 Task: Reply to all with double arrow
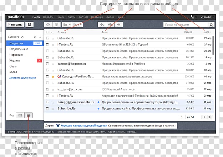110,25
